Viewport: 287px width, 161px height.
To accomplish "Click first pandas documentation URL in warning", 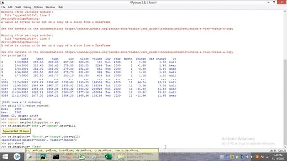I will tap(149, 29).
